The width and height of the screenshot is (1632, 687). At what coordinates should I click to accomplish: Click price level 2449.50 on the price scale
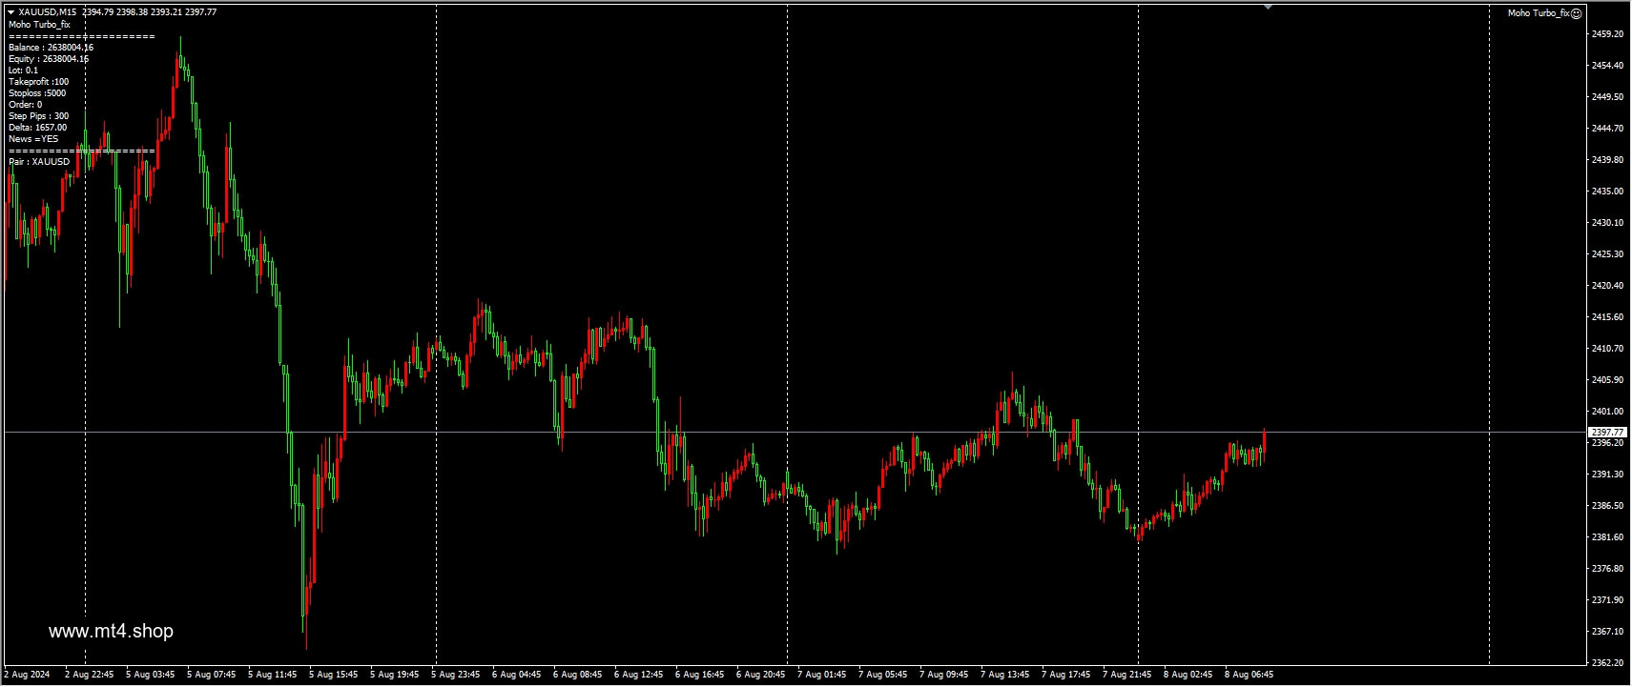(x=1608, y=97)
